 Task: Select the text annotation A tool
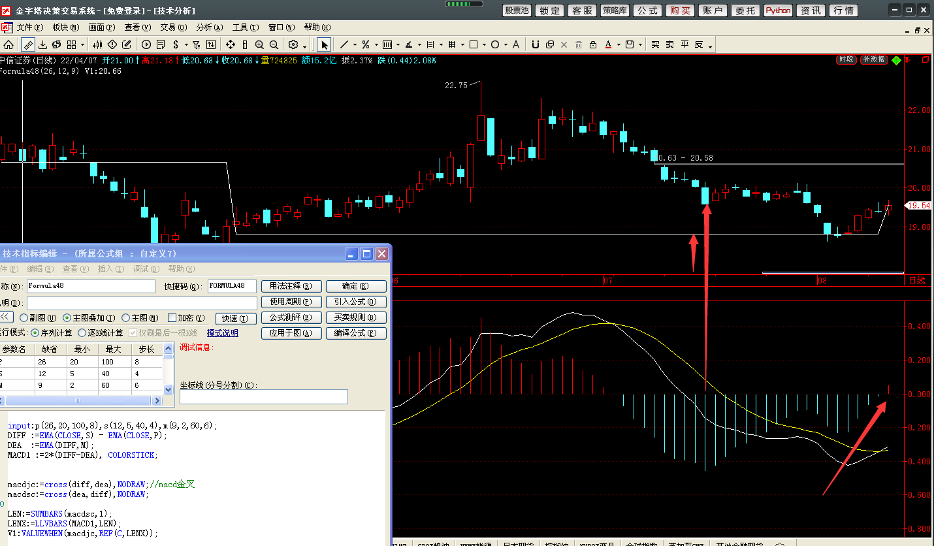click(x=516, y=44)
